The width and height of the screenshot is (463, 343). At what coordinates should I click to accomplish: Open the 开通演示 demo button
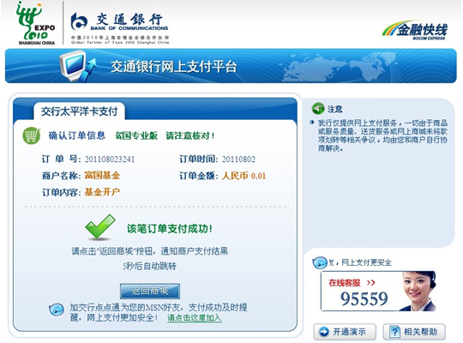pyautogui.click(x=345, y=332)
